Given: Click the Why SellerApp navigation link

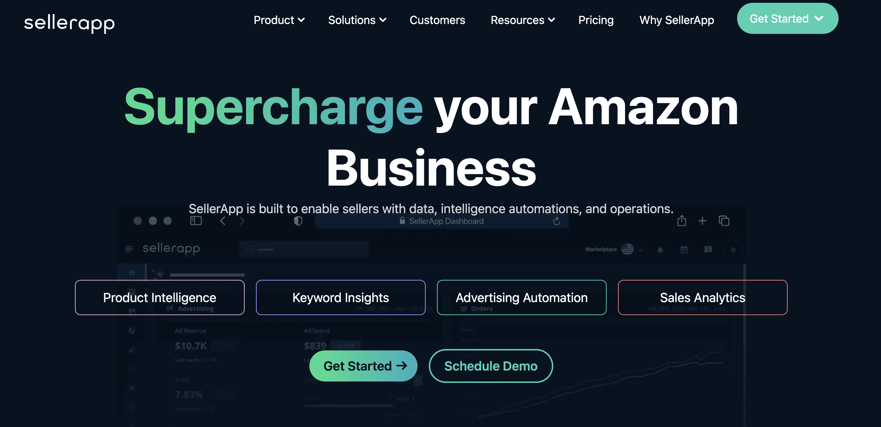Looking at the screenshot, I should click(x=677, y=19).
